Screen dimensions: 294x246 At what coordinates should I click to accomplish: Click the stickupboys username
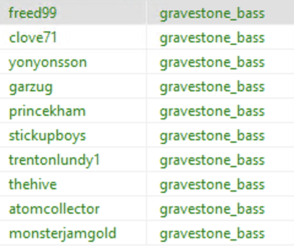point(47,136)
